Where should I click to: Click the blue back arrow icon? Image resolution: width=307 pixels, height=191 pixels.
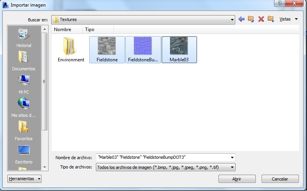pyautogui.click(x=241, y=19)
